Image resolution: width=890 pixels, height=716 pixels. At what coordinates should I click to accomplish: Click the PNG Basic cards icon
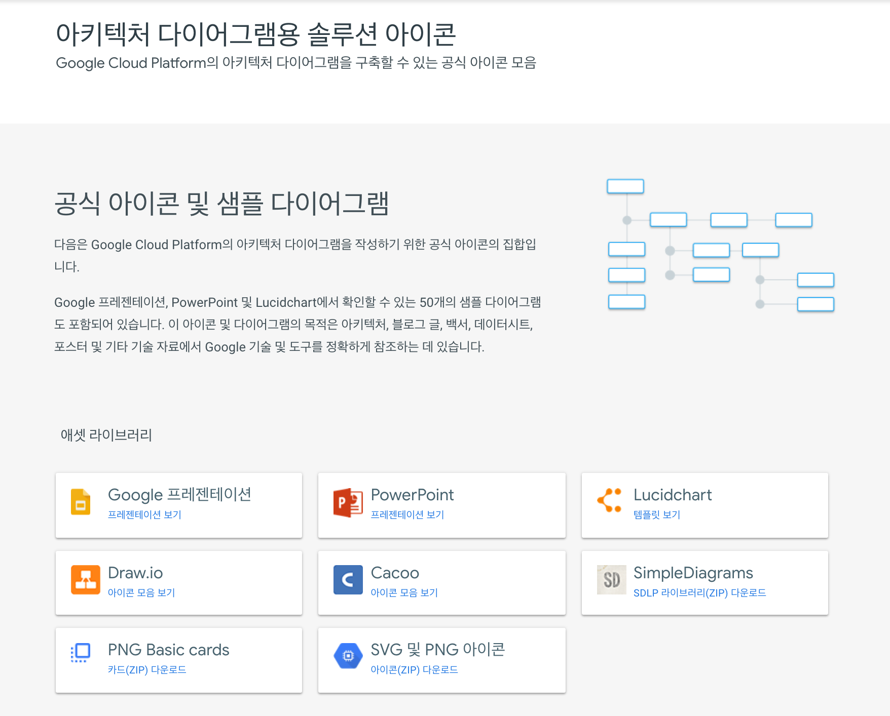coord(81,653)
